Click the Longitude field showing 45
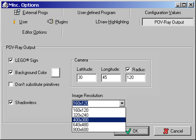 pyautogui.click(x=111, y=78)
